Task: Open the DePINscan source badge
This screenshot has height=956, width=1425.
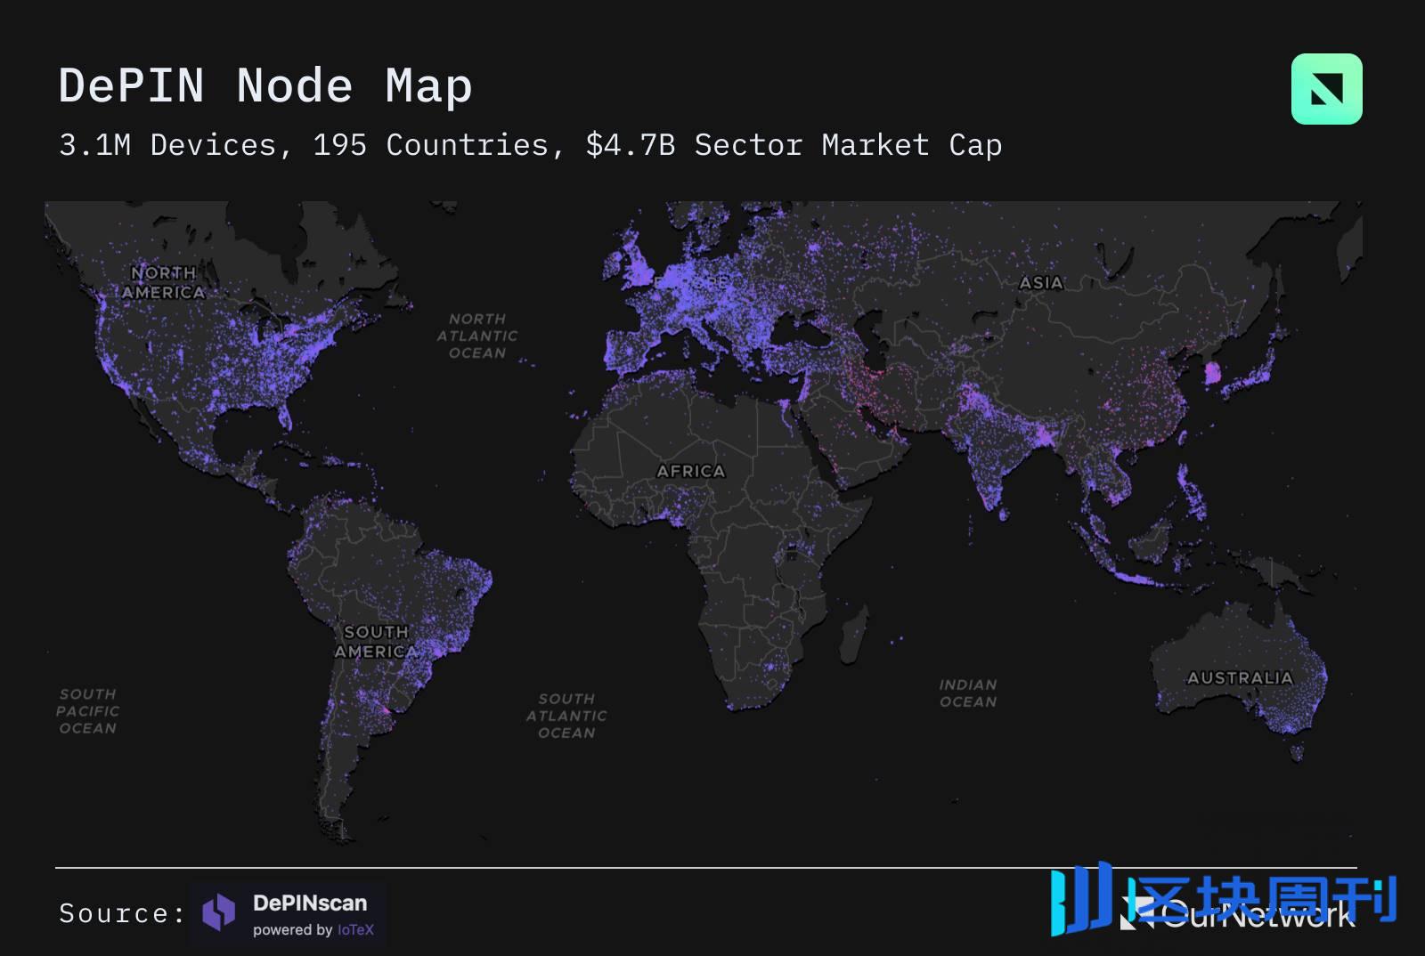Action: pos(288,914)
